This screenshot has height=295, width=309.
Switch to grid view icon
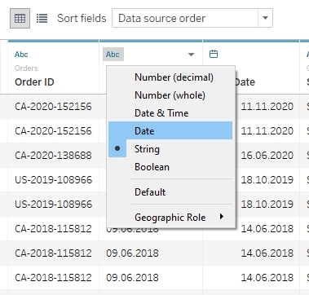pos(20,19)
